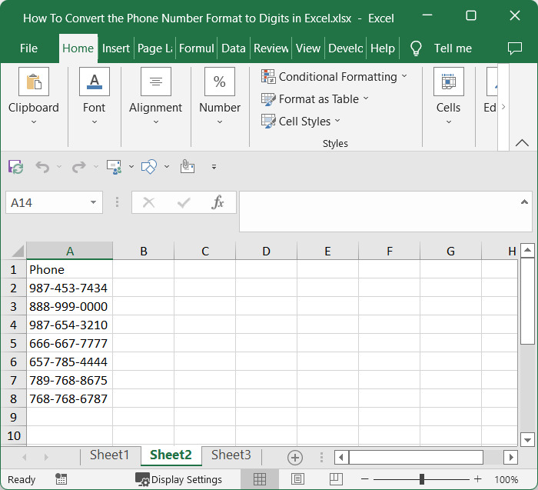This screenshot has width=538, height=490.
Task: Switch to Page Layout view
Action: (297, 479)
